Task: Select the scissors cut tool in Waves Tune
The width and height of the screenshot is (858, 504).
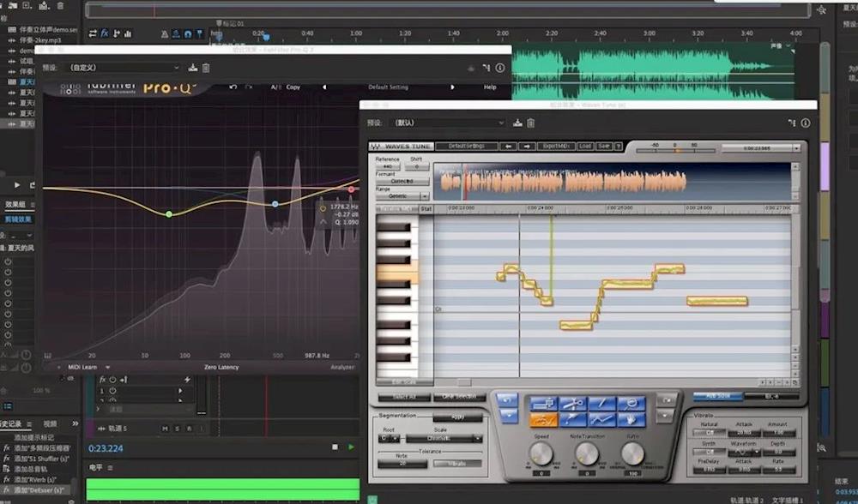Action: pos(573,404)
